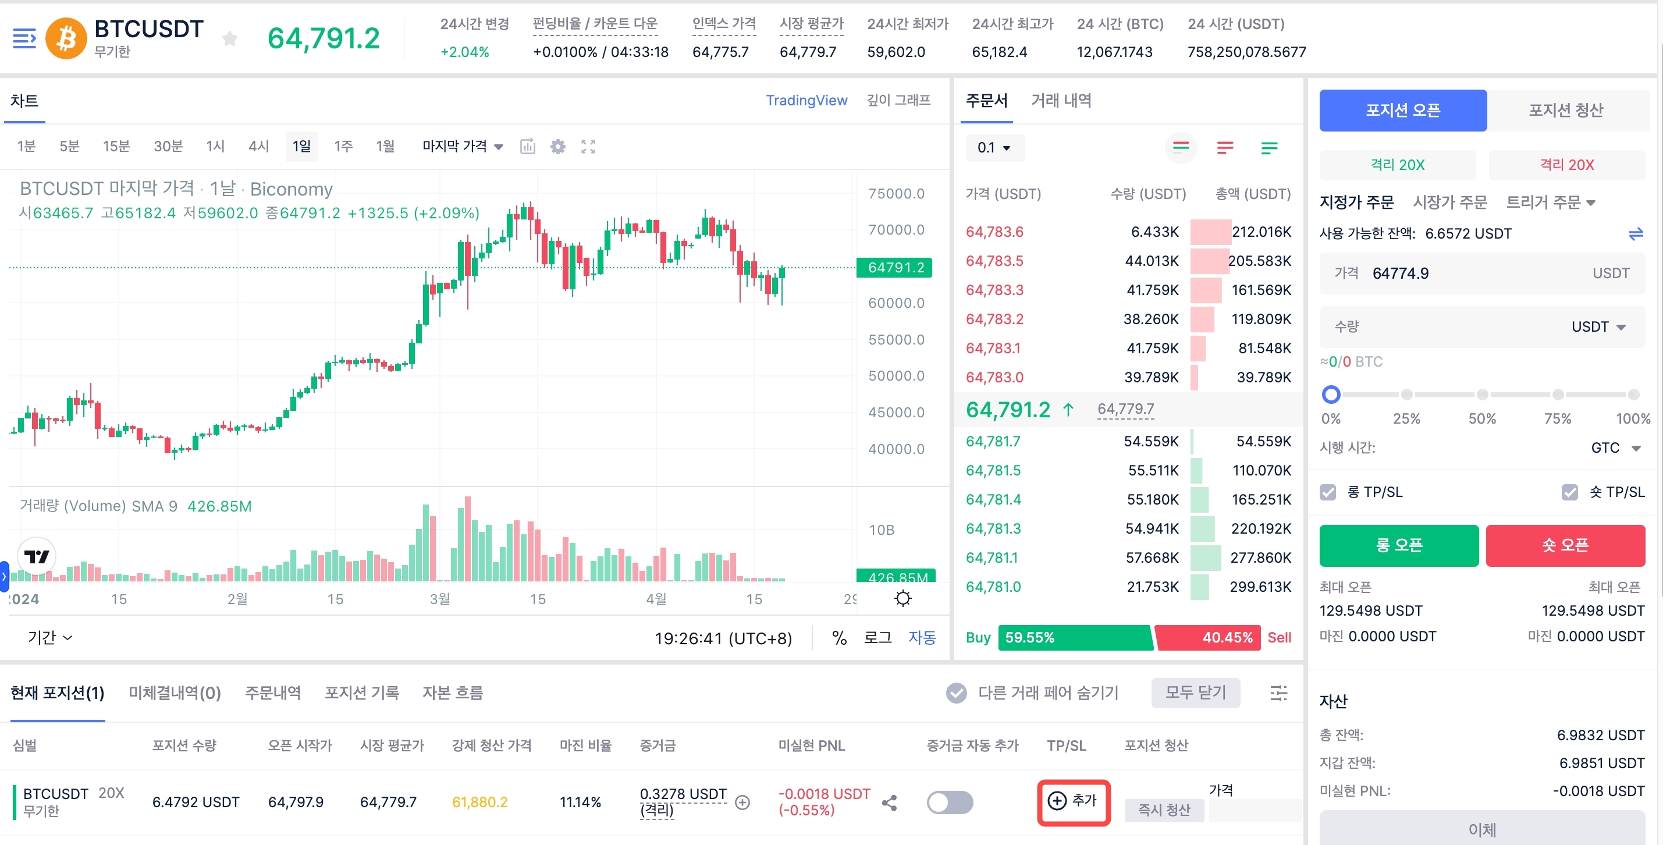Click the green 롱 오픈 button
Screen dimensions: 1663x845
pos(1398,545)
